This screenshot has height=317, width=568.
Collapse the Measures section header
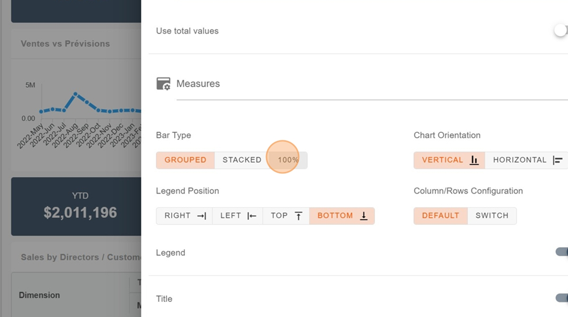(198, 84)
